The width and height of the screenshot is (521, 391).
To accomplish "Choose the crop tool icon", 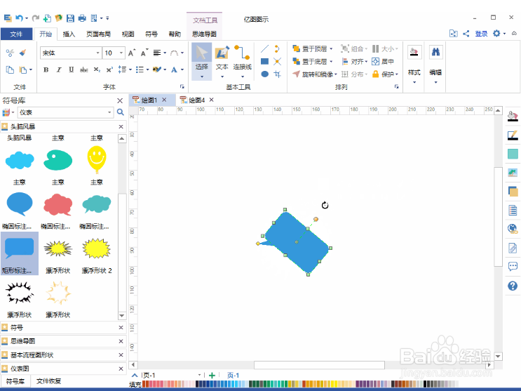I will click(277, 74).
